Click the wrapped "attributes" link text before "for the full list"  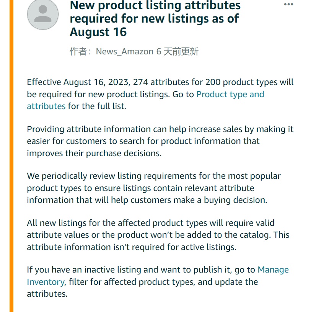point(46,106)
